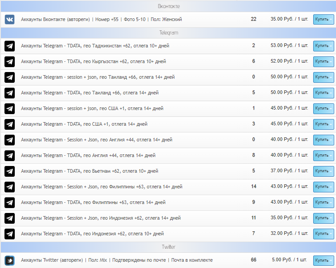Click price 53.00 Руб. / 1 шт.
This screenshot has width=336, height=268.
(x=289, y=46)
